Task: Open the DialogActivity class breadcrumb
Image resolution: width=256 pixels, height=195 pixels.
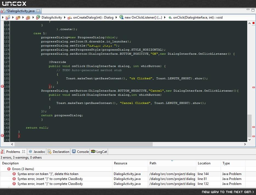Action: coord(52,18)
